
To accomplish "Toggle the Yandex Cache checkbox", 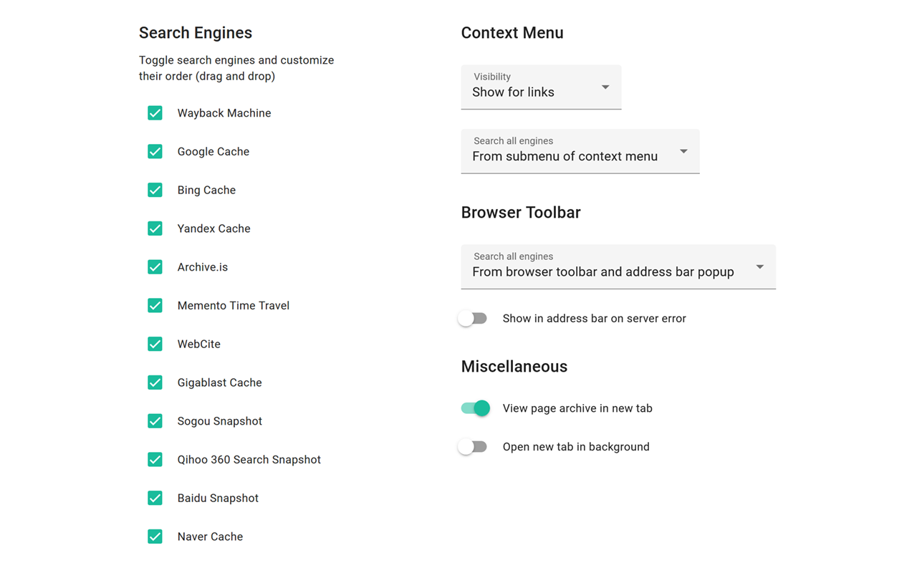I will coord(155,228).
